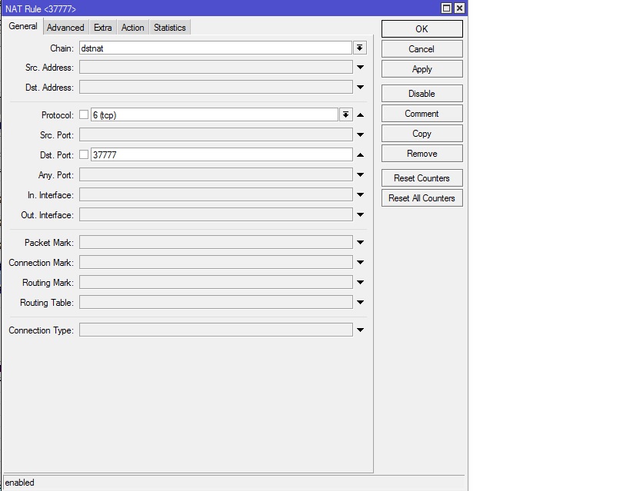The height and width of the screenshot is (491, 630).
Task: Expand the Routing Mark field
Action: pyautogui.click(x=361, y=282)
